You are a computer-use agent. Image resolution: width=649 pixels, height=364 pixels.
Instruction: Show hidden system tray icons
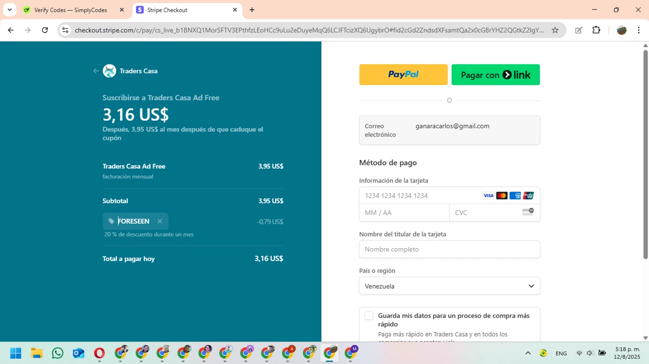pos(528,353)
